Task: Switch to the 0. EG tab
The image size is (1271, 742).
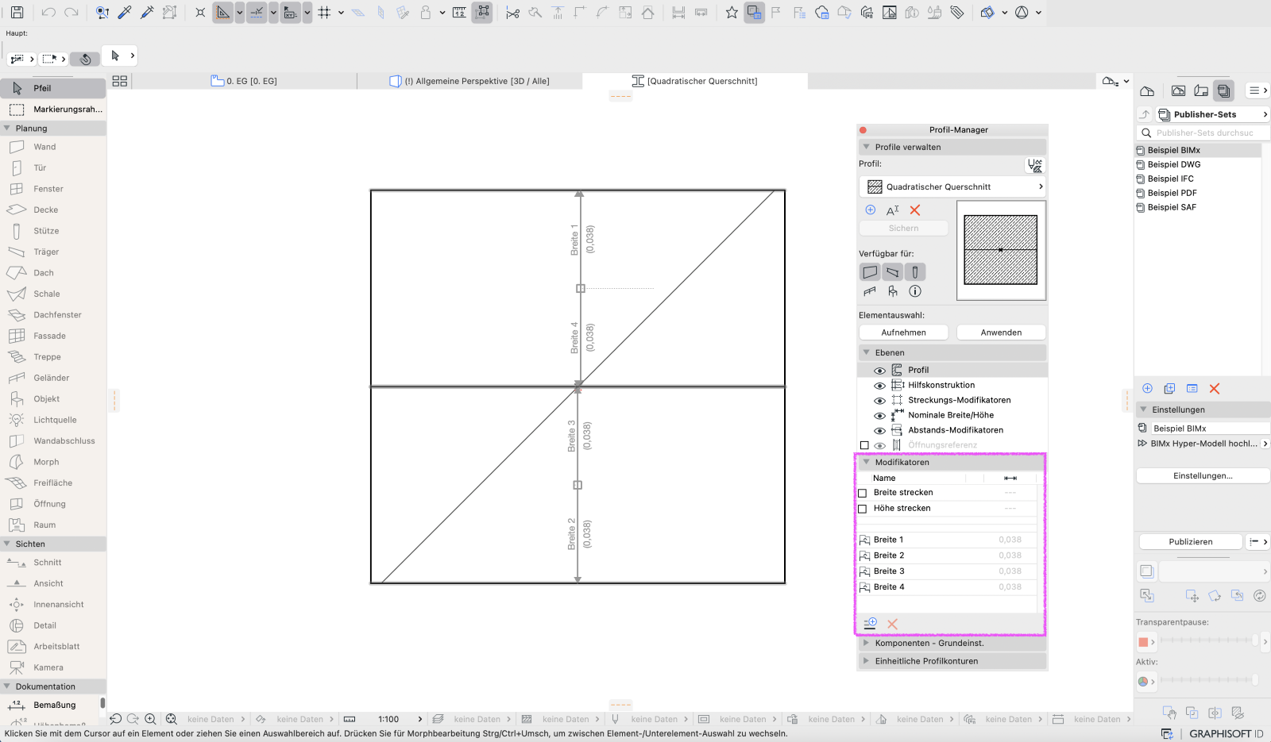Action: [245, 81]
